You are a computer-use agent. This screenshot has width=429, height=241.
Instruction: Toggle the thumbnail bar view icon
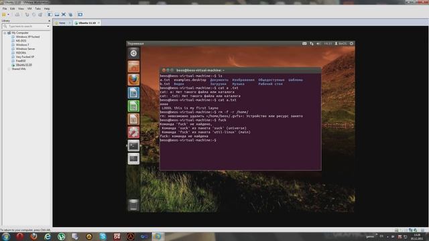point(57,15)
